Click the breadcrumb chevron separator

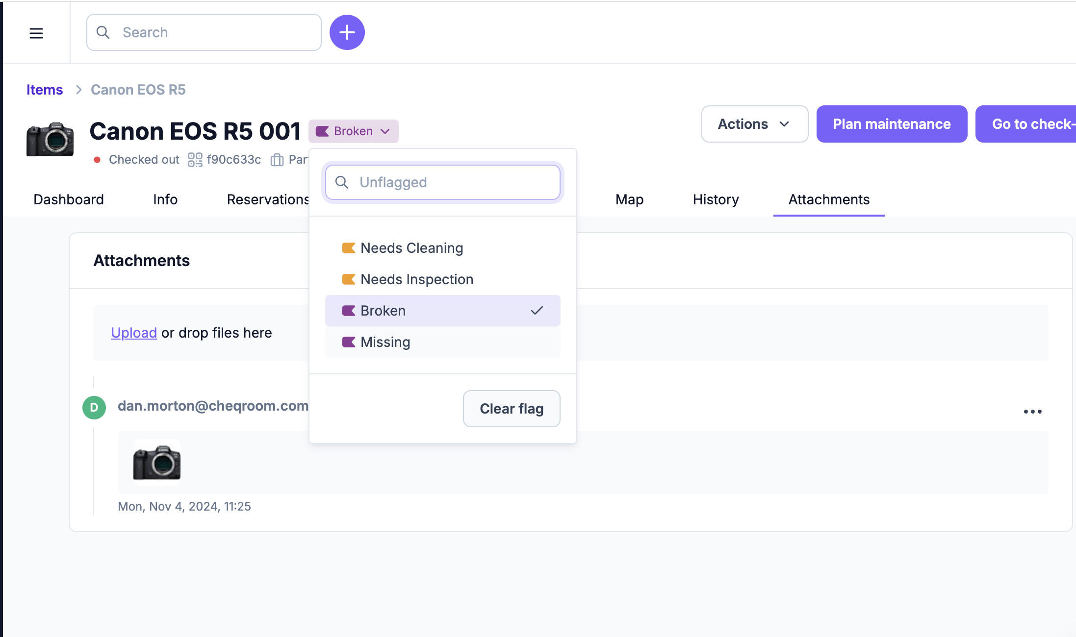(x=78, y=90)
